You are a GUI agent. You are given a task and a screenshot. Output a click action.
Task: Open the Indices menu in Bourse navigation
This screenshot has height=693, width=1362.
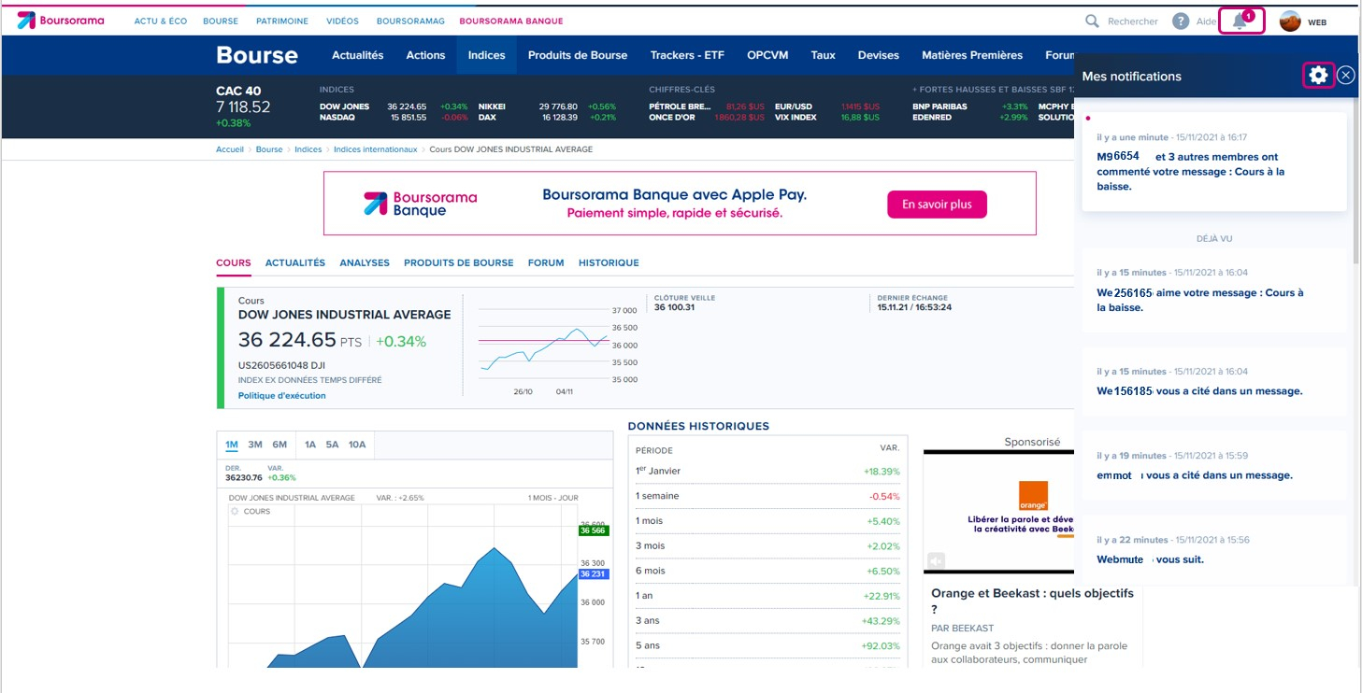tap(486, 55)
